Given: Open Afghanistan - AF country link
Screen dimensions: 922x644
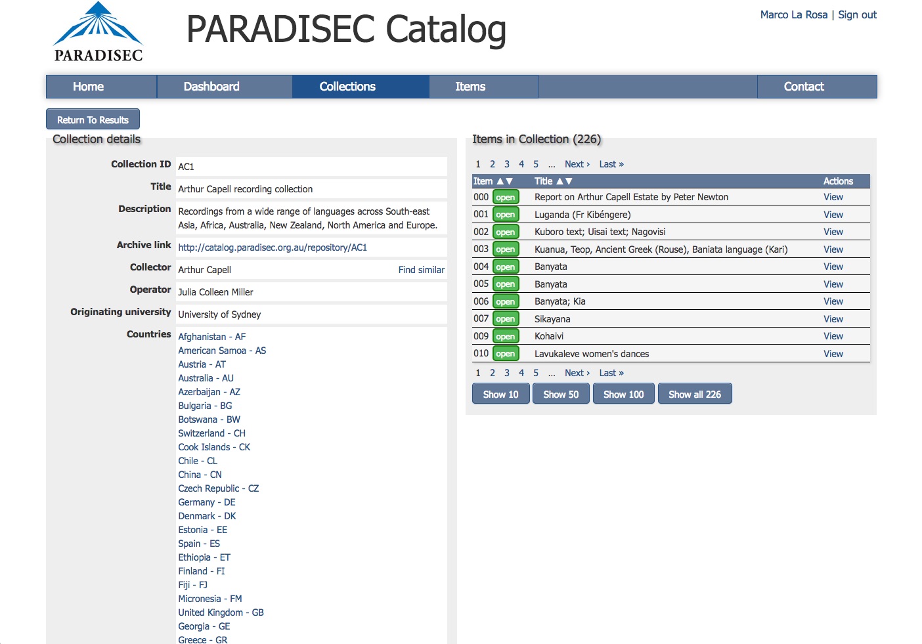Looking at the screenshot, I should click(x=211, y=337).
